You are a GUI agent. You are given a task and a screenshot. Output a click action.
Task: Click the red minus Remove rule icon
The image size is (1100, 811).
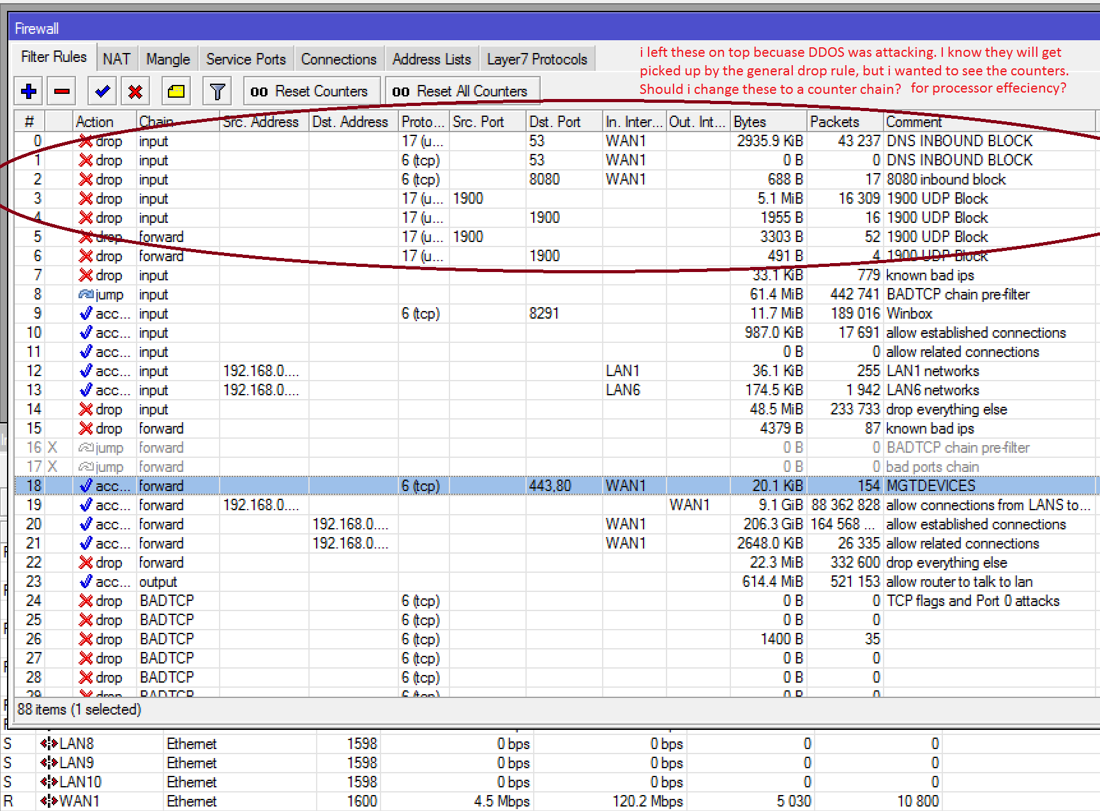click(x=62, y=91)
